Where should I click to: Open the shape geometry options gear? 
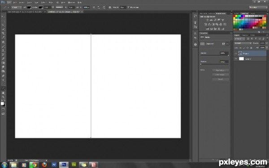tap(110, 7)
